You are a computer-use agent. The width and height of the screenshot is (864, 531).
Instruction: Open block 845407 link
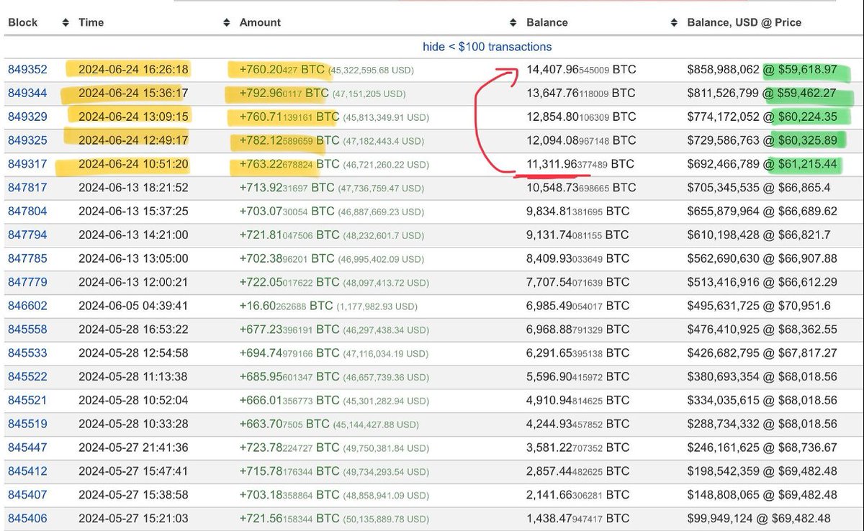27,495
